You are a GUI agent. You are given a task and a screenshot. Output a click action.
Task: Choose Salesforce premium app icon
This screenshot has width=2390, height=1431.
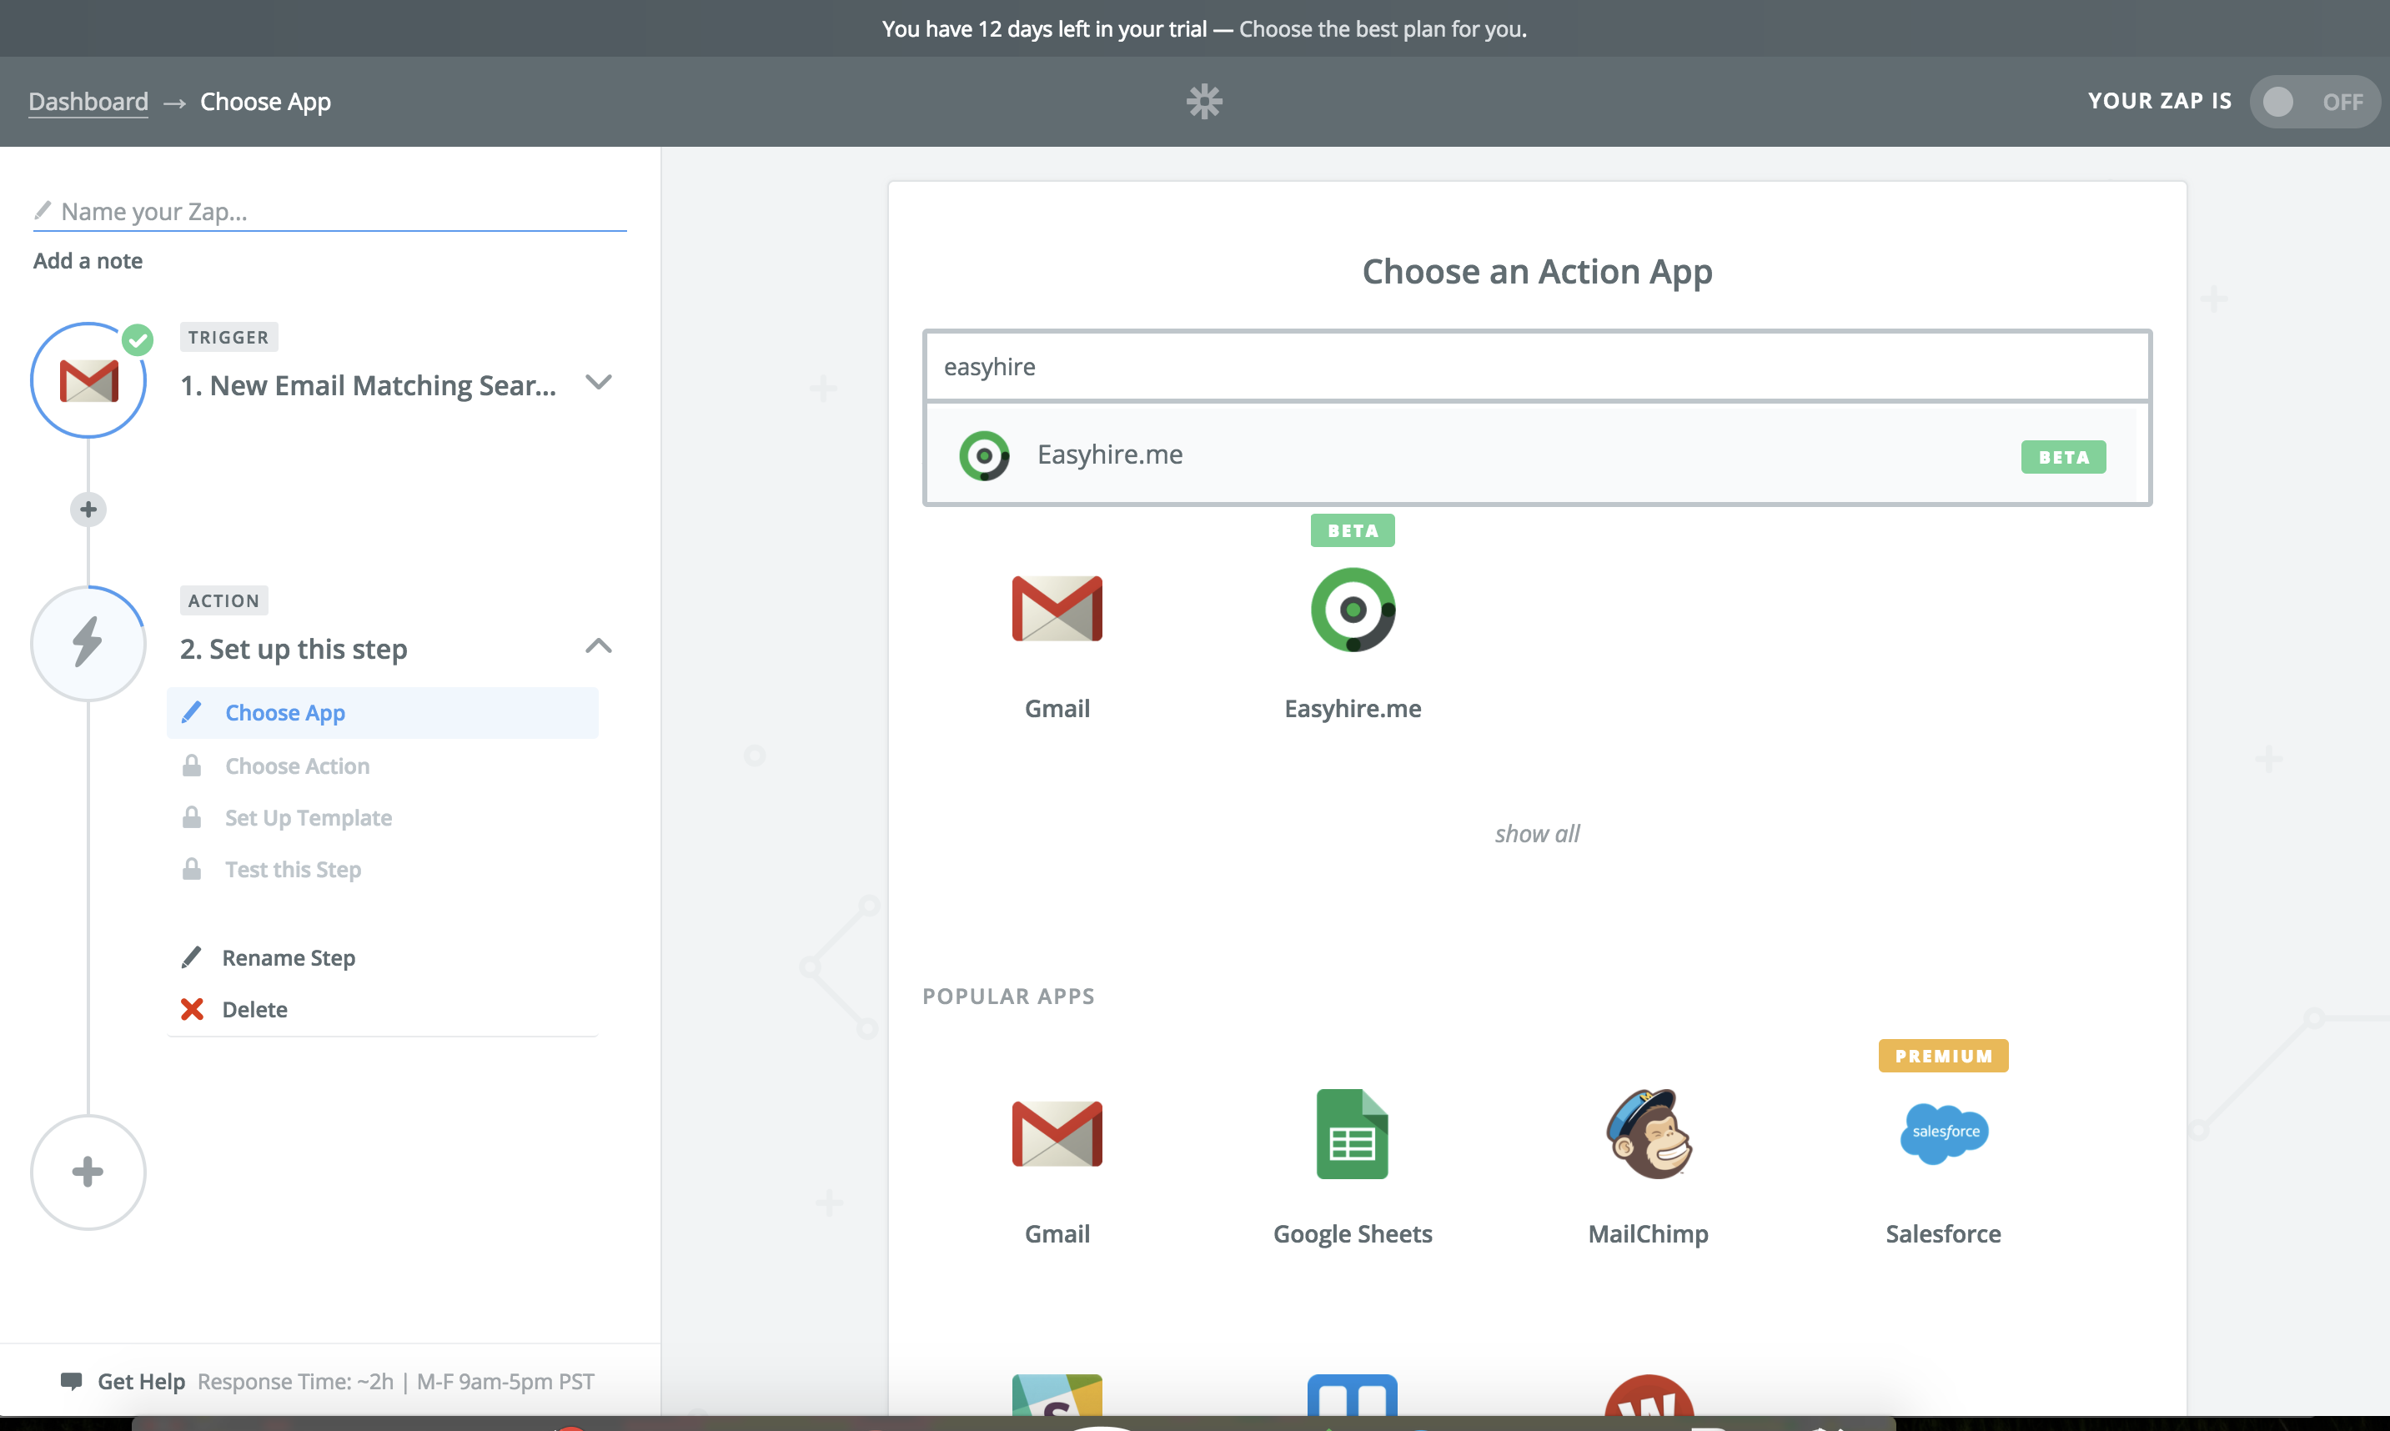point(1943,1134)
